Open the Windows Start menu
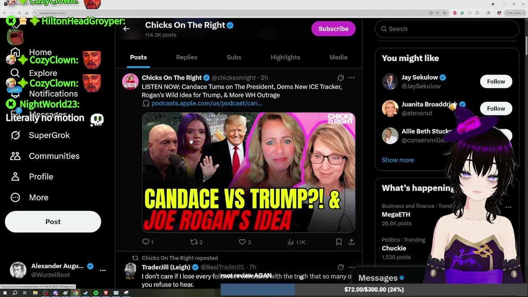 tap(5, 293)
